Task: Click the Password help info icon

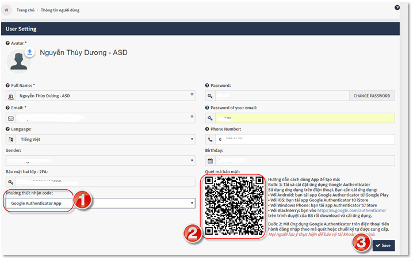Action: tap(207, 85)
